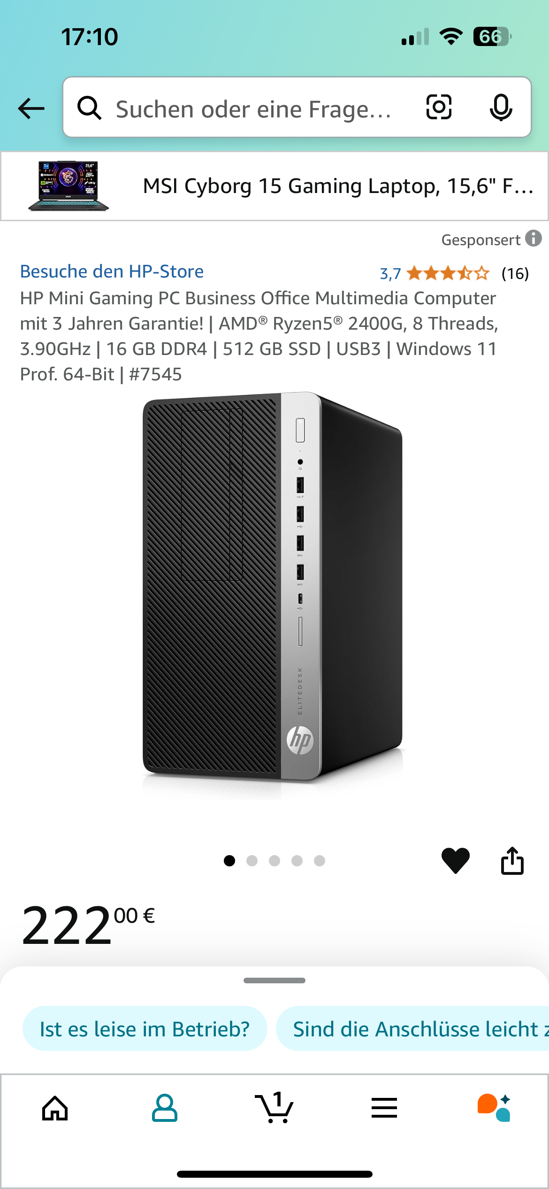Image resolution: width=549 pixels, height=1189 pixels.
Task: Open MSI Cyborg 15 Gaming Laptop banner
Action: tap(274, 186)
